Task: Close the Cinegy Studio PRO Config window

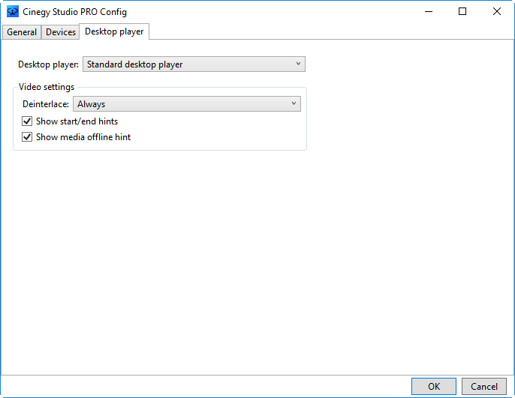Action: [x=497, y=12]
